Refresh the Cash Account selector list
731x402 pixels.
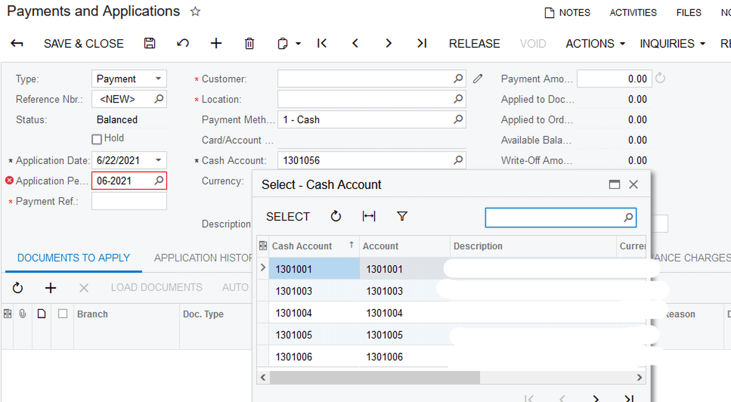(336, 216)
